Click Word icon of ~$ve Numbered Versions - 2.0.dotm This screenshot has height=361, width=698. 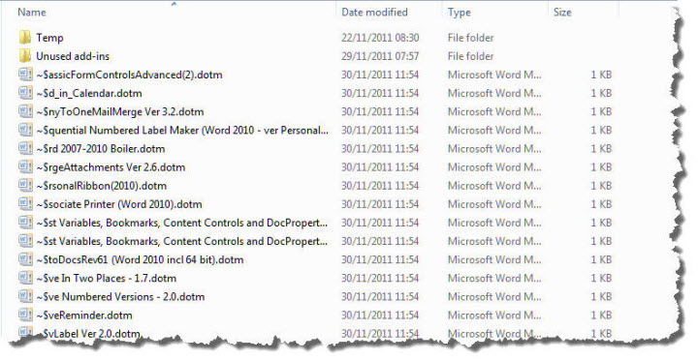coord(25,296)
